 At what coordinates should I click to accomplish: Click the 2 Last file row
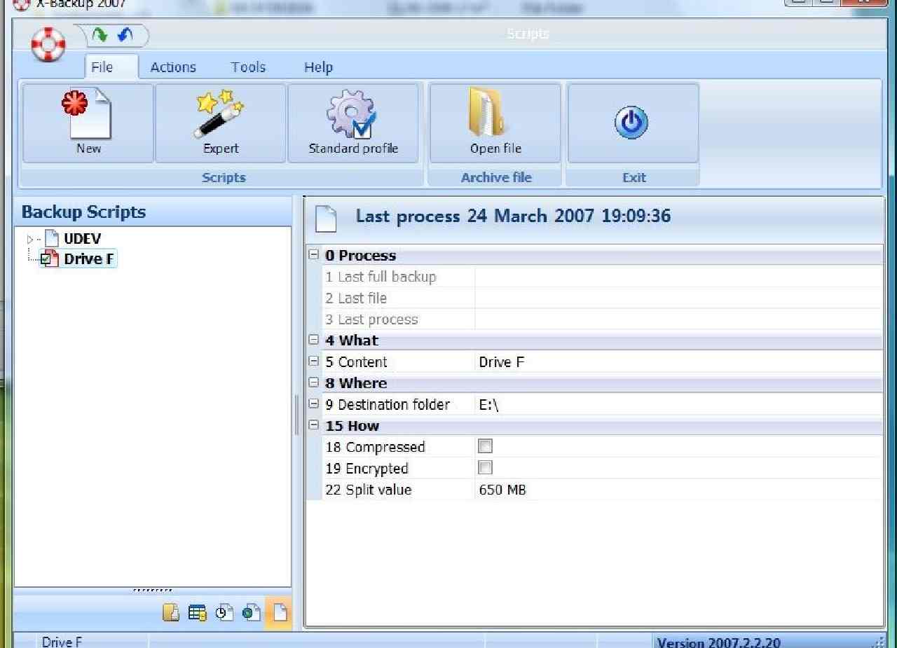603,298
